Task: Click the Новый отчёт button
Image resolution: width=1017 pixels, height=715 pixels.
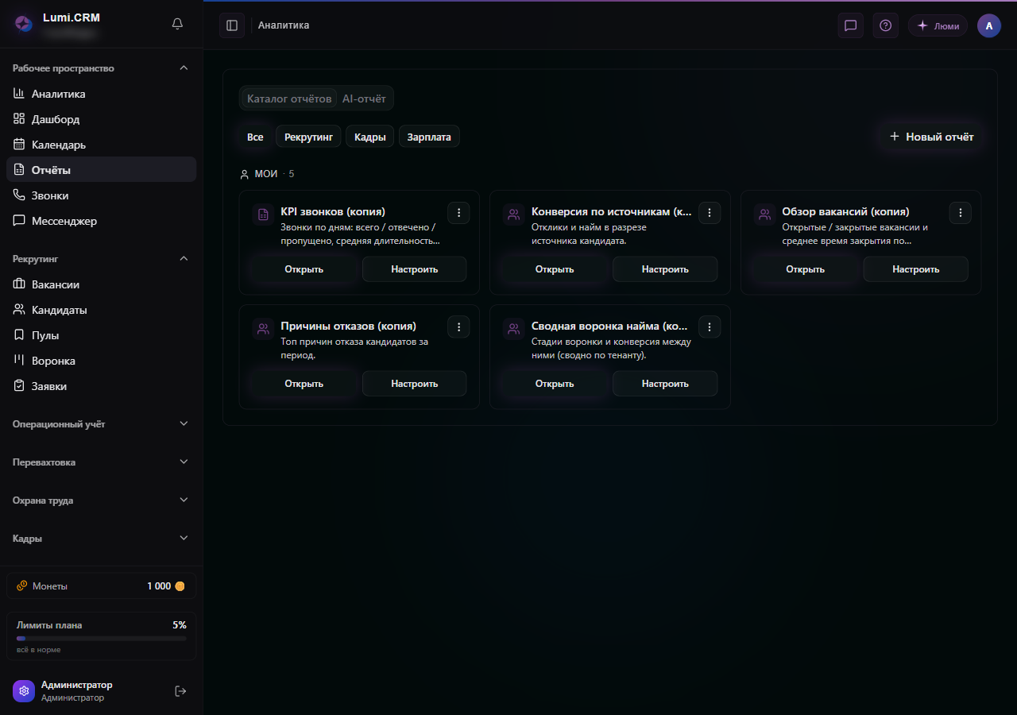Action: (931, 137)
